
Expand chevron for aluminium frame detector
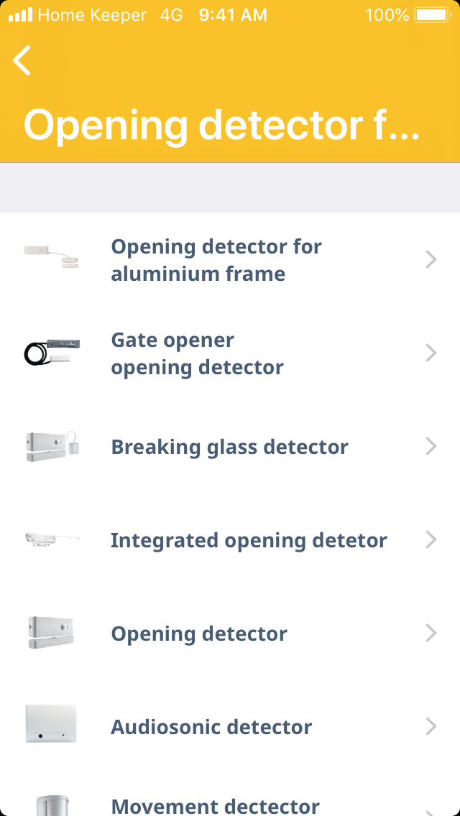coord(431,259)
